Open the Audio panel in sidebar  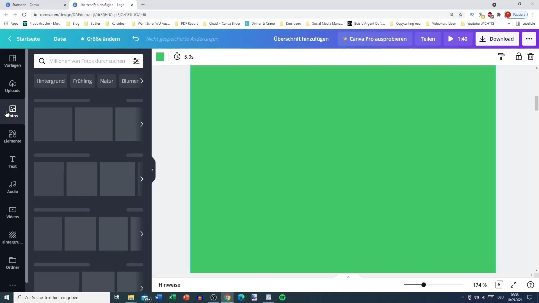tap(13, 187)
